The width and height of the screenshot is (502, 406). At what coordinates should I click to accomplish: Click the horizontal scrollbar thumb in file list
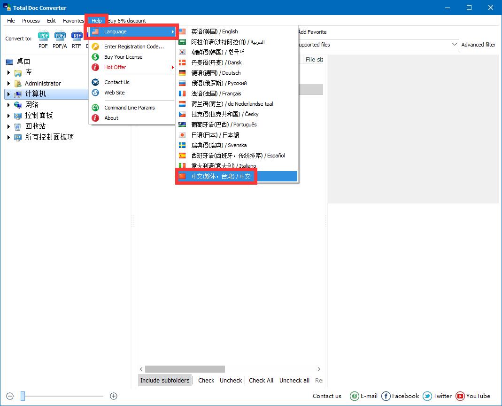[x=185, y=369]
